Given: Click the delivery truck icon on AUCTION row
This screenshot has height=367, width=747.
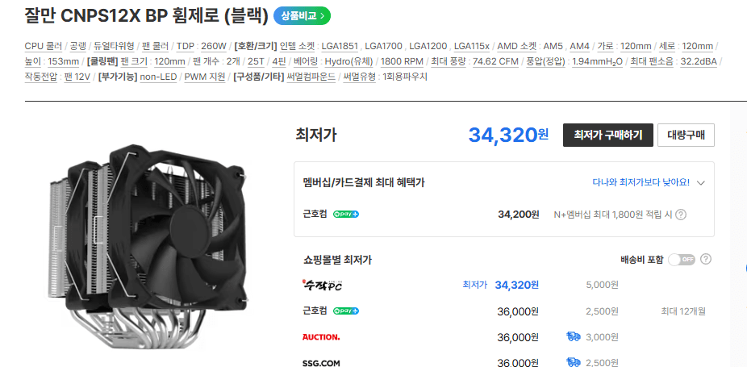Looking at the screenshot, I should point(574,337).
